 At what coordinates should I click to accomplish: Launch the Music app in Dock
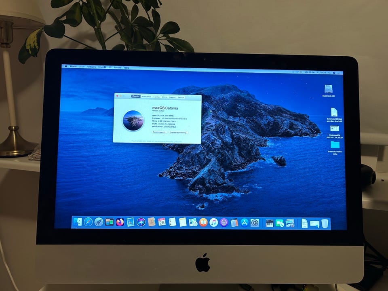coord(213,222)
